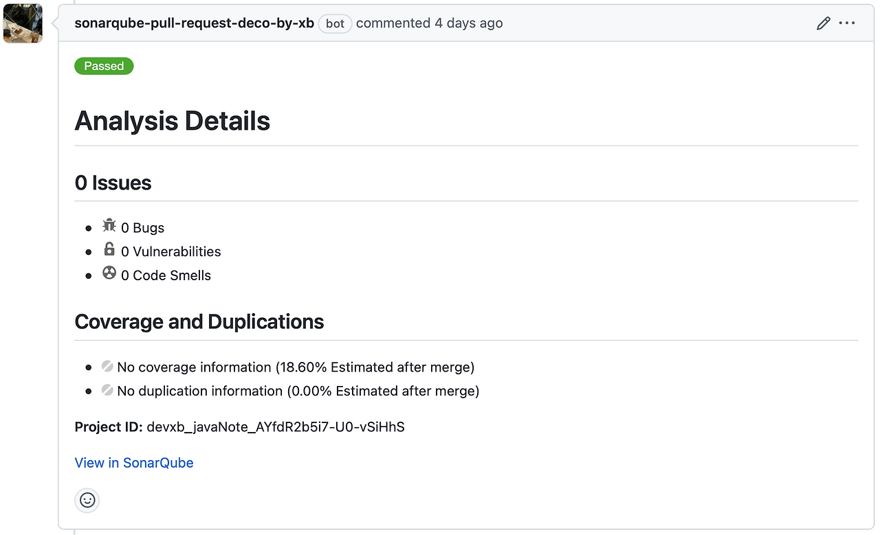Screen dimensions: 880x535
Task: Click the gray no-coverage status icon
Action: [x=107, y=366]
